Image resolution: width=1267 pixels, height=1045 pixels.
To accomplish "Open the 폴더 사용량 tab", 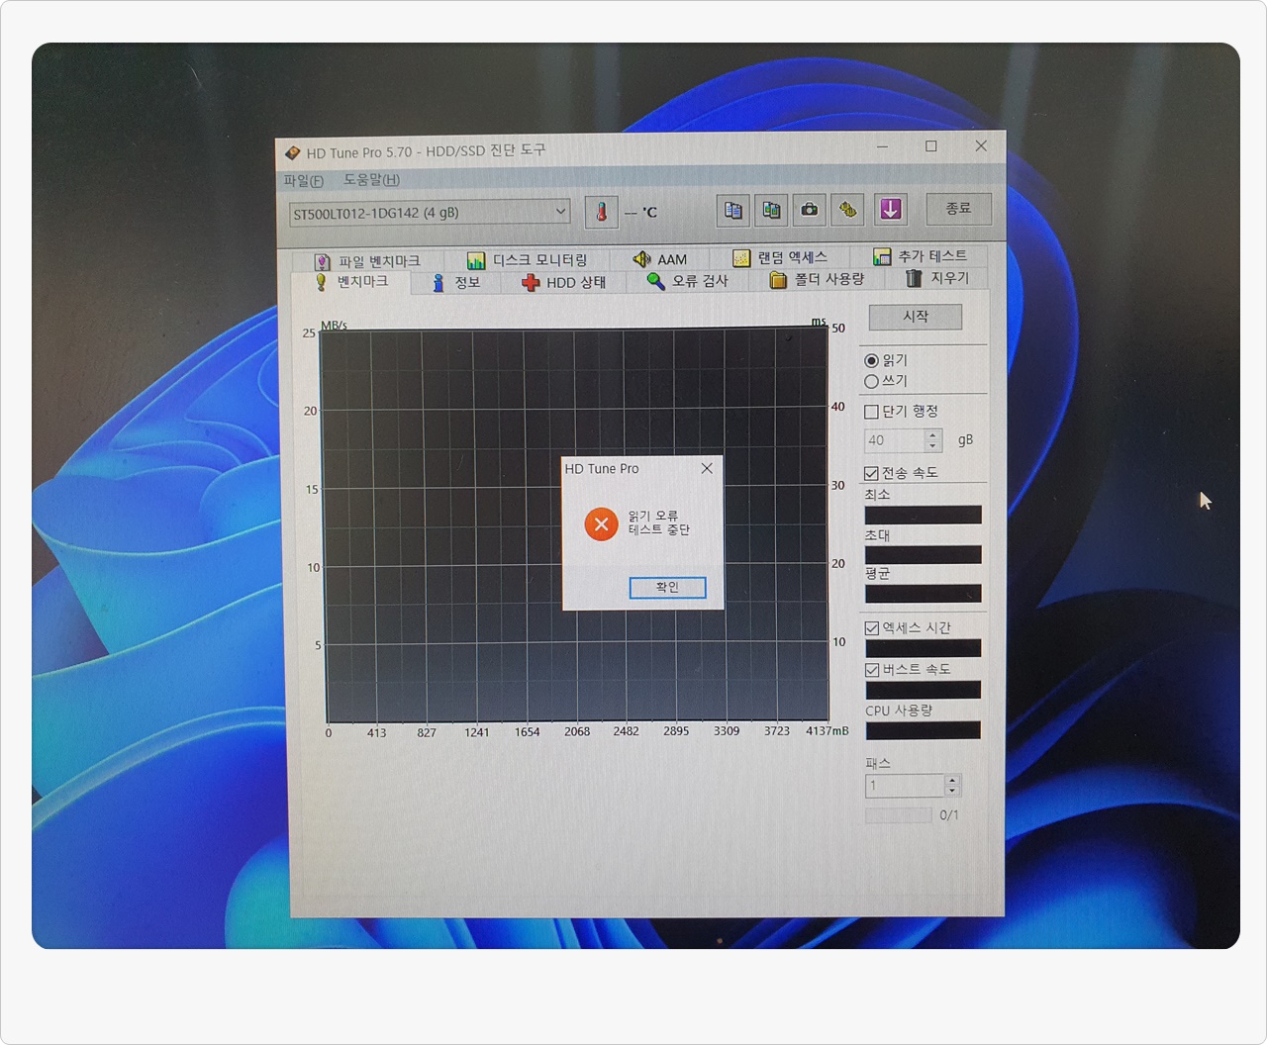I will pos(818,280).
